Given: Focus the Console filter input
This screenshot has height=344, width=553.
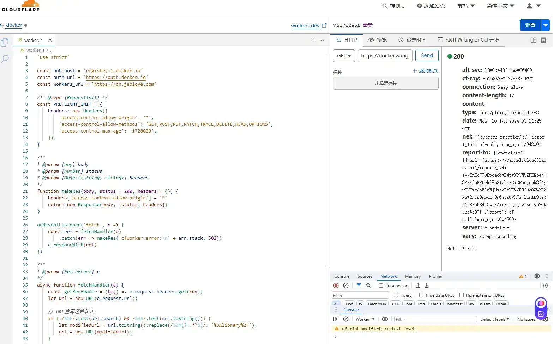Looking at the screenshot, I should pyautogui.click(x=435, y=319).
